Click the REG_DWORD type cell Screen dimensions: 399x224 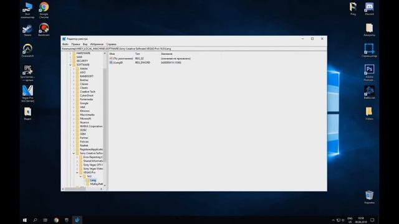pyautogui.click(x=143, y=62)
